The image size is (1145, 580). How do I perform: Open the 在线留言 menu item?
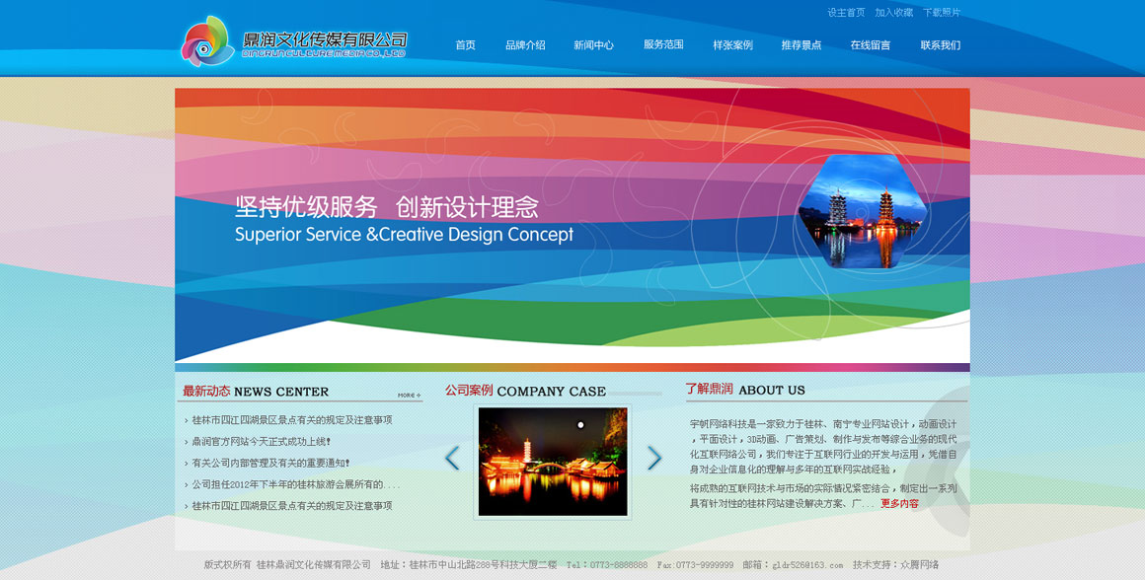click(870, 45)
